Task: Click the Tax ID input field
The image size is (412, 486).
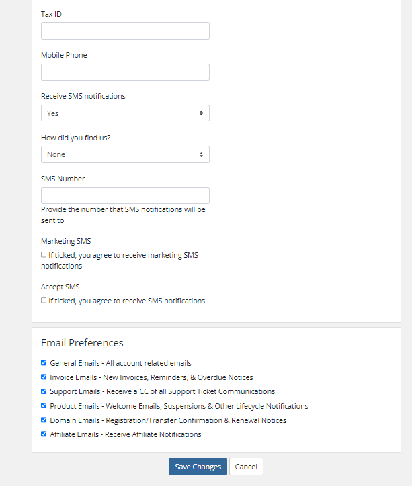Action: click(125, 31)
